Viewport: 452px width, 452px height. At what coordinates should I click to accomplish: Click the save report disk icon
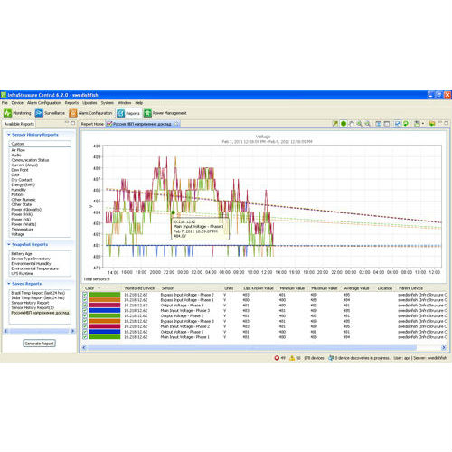pyautogui.click(x=417, y=124)
